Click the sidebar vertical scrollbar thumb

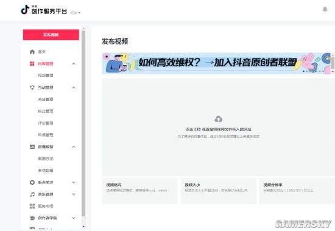click(83, 124)
